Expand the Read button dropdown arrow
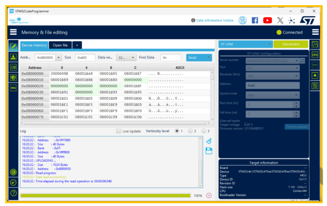327x206 pixels. click(208, 58)
